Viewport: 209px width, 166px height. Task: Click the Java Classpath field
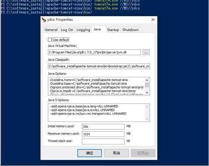[99, 66]
